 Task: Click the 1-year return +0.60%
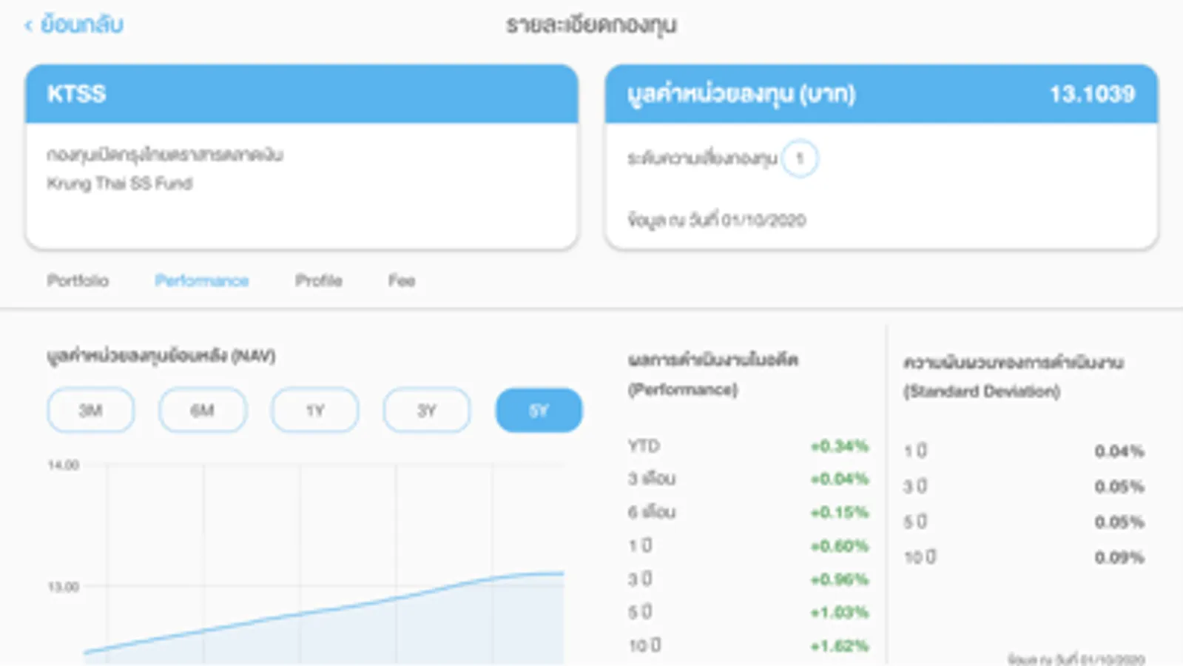(839, 546)
